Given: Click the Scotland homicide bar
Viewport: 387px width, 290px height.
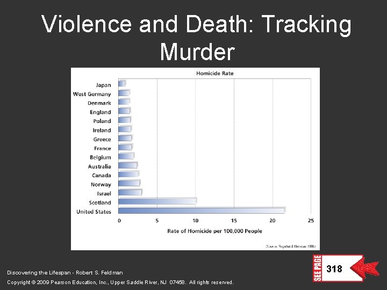Looking at the screenshot, I should 157,201.
